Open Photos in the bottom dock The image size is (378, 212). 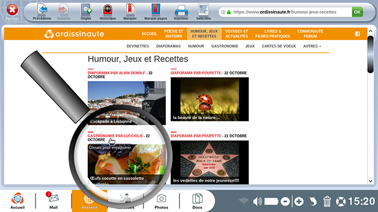(161, 201)
